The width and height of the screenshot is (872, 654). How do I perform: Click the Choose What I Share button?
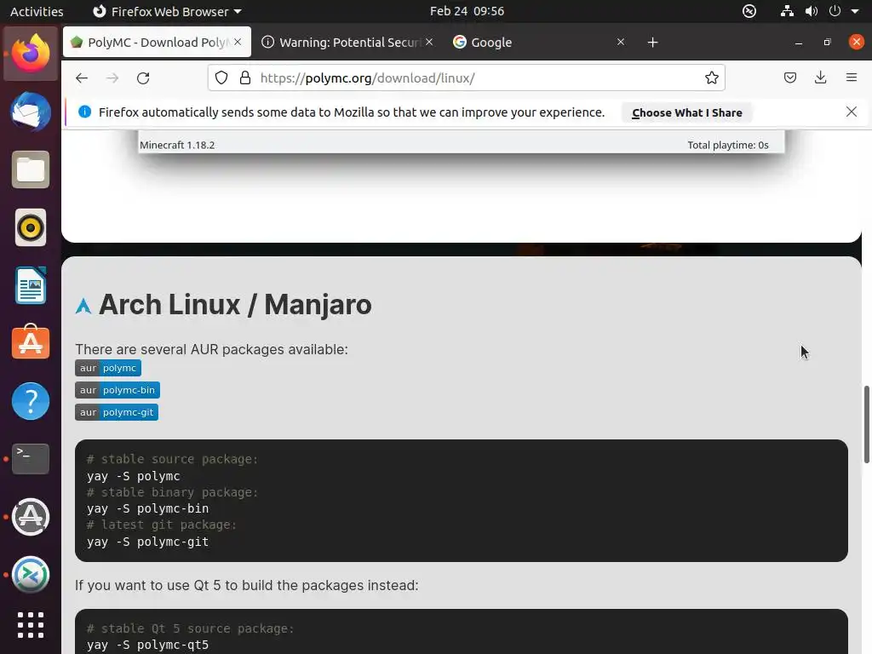(687, 112)
